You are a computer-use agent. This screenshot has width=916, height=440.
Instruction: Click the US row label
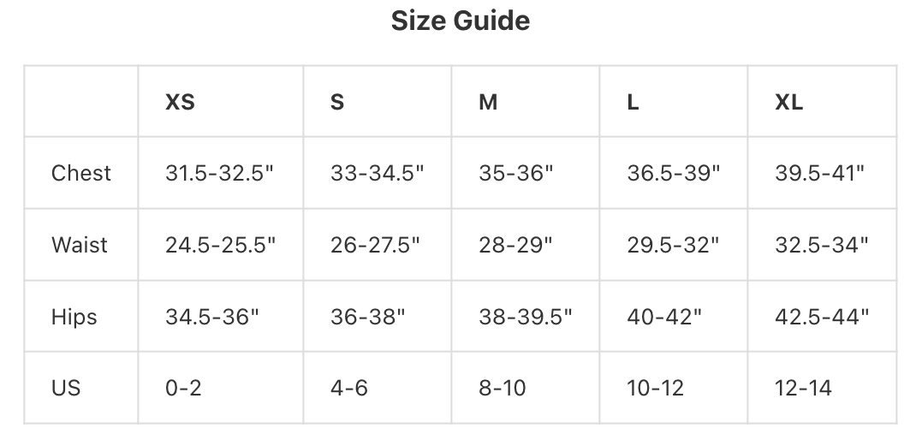click(66, 388)
